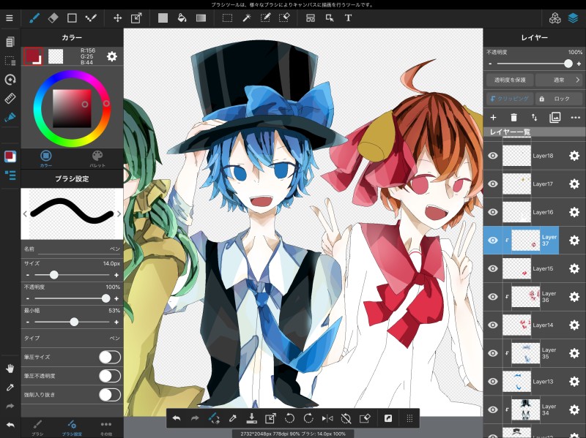Select the Magic Wand tool
Image resolution: width=586 pixels, height=438 pixels.
(x=246, y=18)
